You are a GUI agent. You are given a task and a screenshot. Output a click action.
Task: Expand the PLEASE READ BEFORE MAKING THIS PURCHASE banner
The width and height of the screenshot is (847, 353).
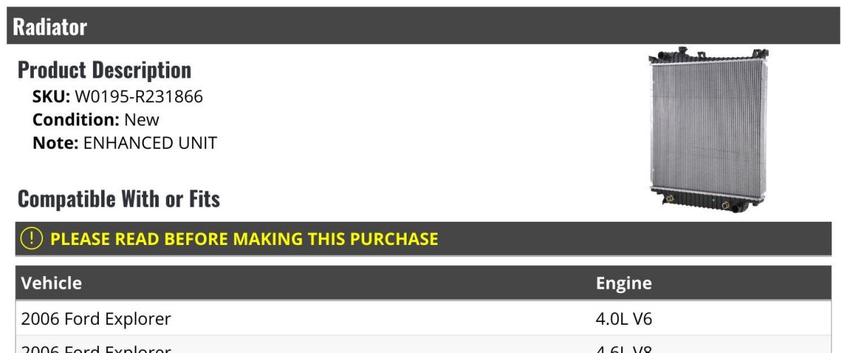[x=423, y=239]
